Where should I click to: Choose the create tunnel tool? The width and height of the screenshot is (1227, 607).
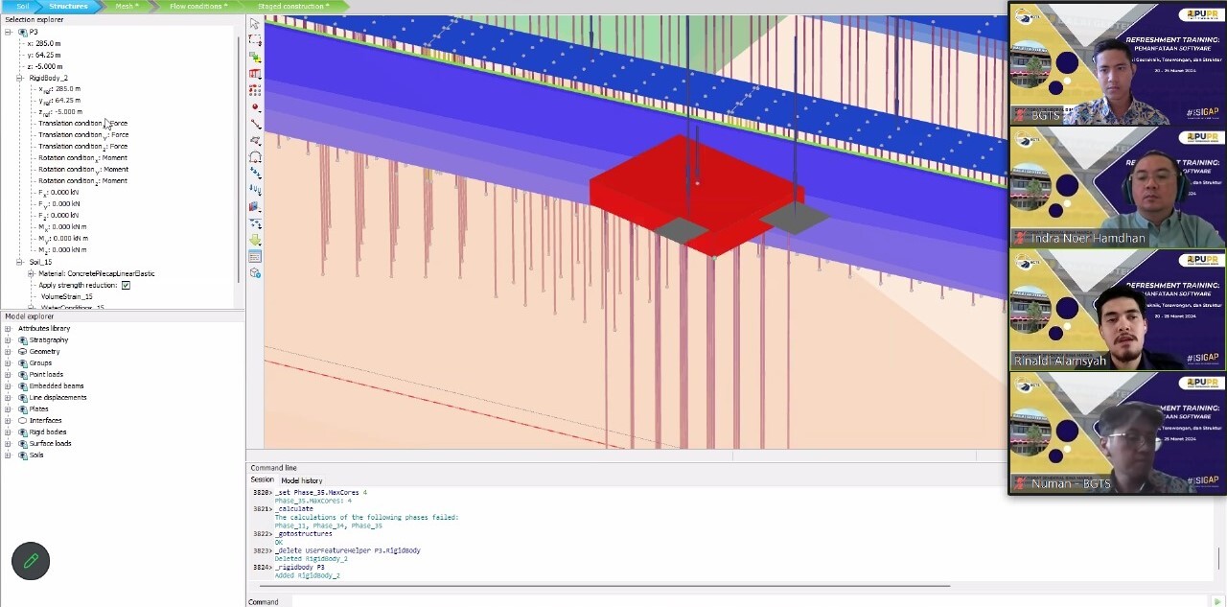[255, 156]
